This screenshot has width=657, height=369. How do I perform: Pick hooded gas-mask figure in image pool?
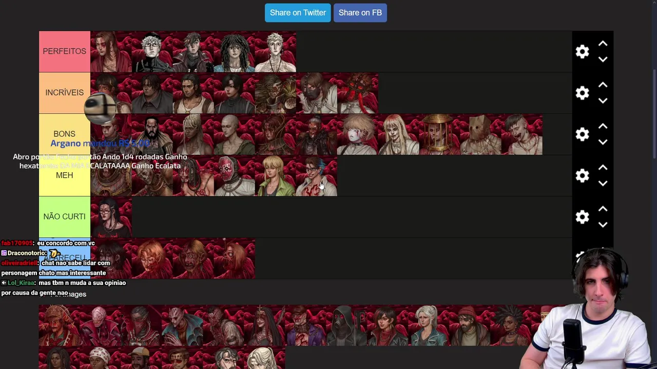347,325
